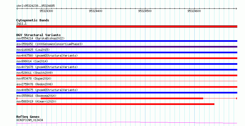Viewport: 245px width, 126px height.
Task: Open variant esv3559816 (Boomsma2014) label
Action: 36,96
